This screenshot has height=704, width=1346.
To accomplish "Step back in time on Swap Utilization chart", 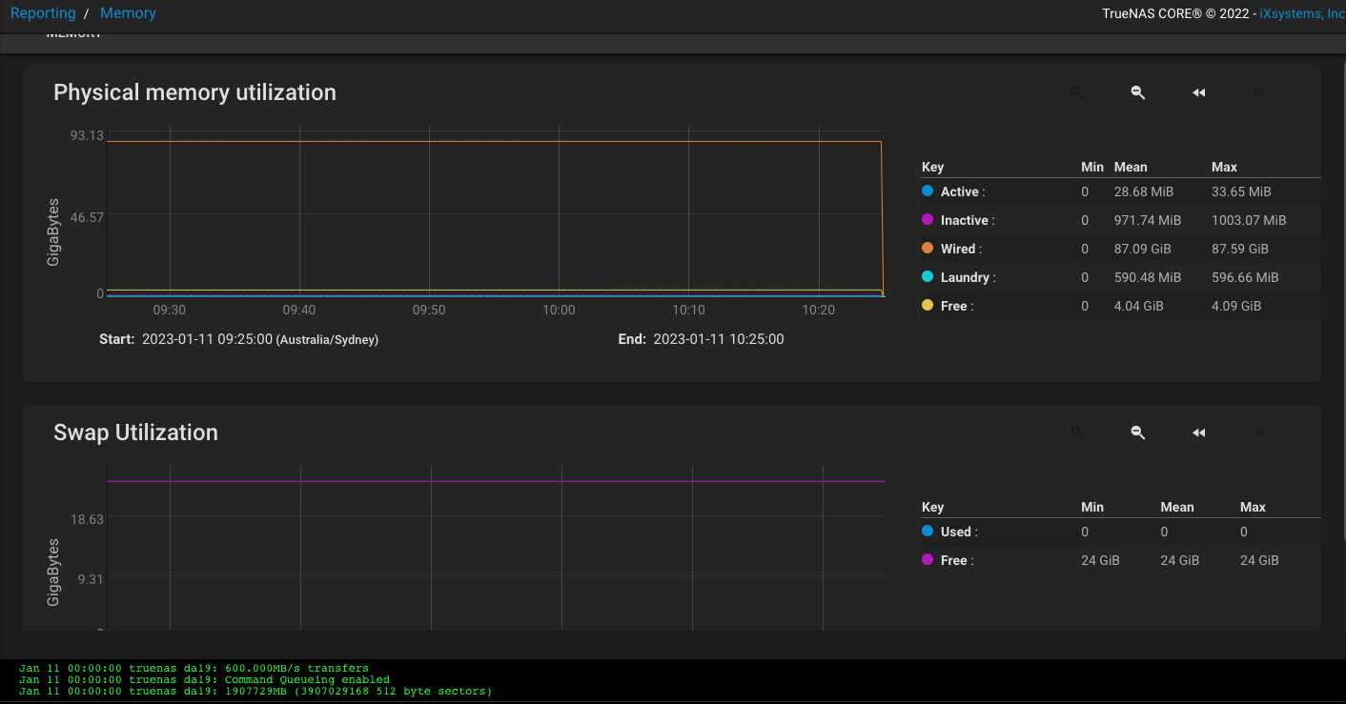I will pos(1199,432).
